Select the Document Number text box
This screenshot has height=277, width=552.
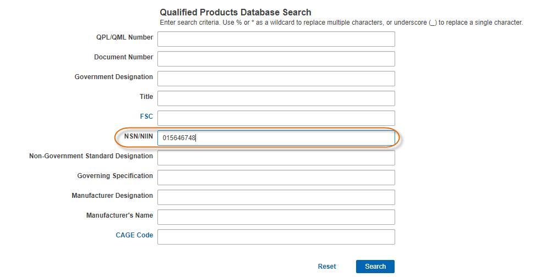(276, 59)
